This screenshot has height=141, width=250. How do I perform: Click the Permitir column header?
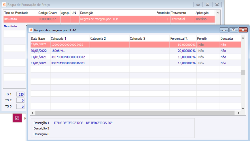pos(202,38)
